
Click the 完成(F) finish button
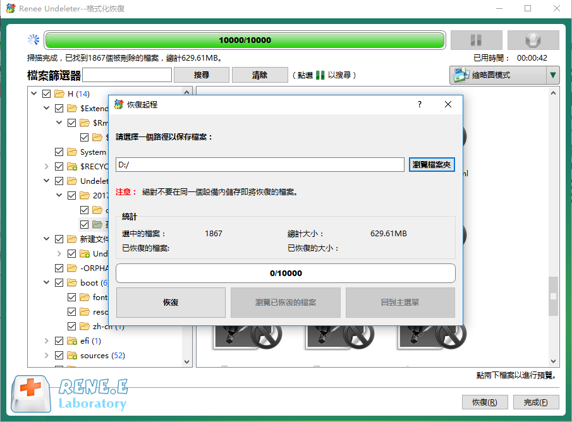click(x=536, y=402)
